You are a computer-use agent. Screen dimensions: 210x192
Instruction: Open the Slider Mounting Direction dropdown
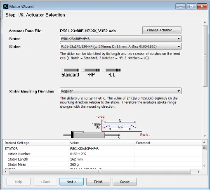[x=120, y=91]
